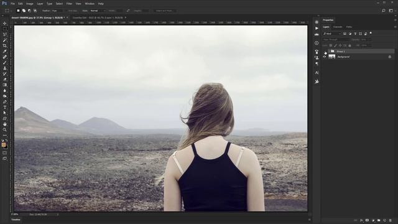The image size is (398, 224).
Task: Select the Brush tool
Action: click(4, 62)
